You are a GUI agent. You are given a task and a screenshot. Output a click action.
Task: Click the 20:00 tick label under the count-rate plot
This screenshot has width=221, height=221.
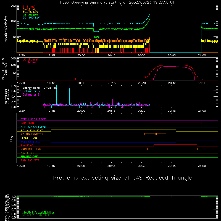81,56
